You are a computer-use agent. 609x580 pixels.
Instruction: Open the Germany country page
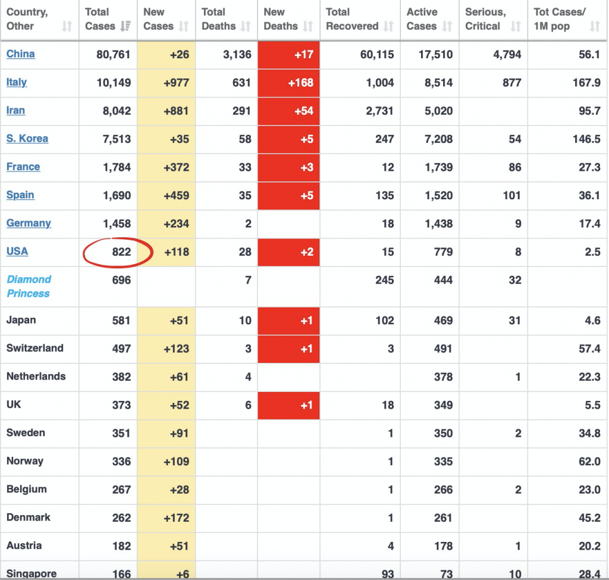(29, 224)
